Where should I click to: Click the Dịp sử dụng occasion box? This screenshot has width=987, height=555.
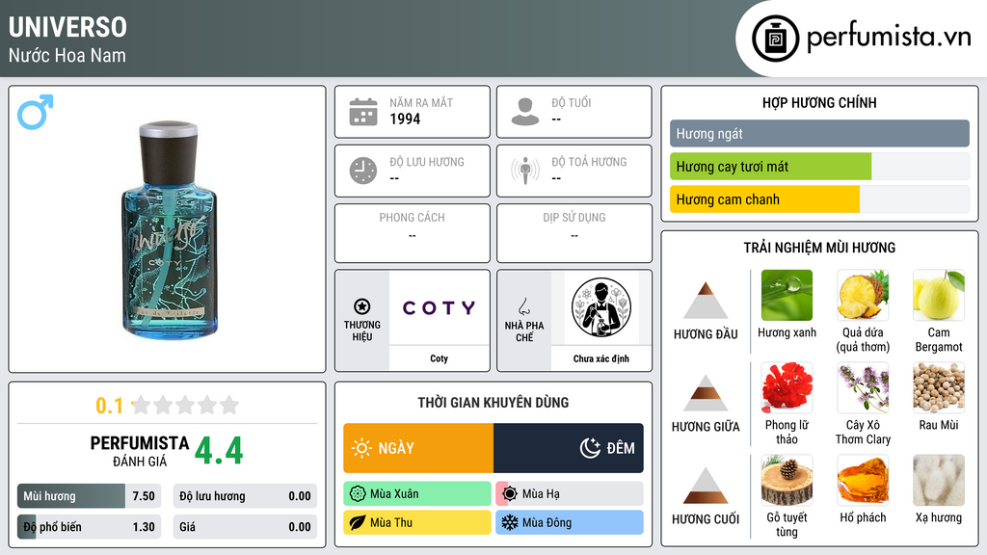point(574,233)
